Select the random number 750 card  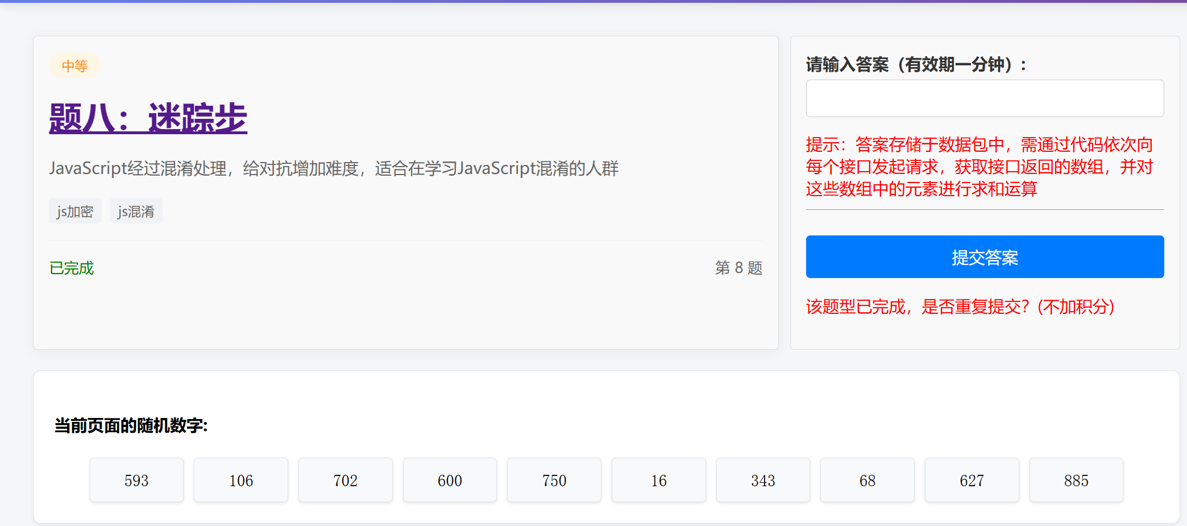pos(554,479)
